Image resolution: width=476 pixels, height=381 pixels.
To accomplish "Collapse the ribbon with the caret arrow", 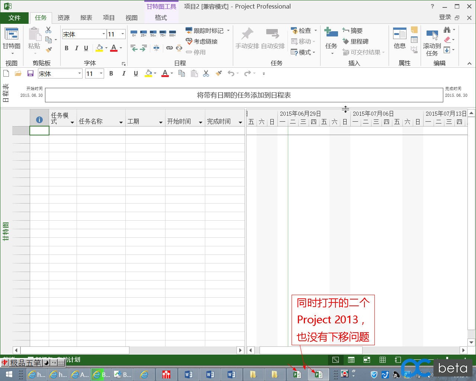I will [x=469, y=64].
